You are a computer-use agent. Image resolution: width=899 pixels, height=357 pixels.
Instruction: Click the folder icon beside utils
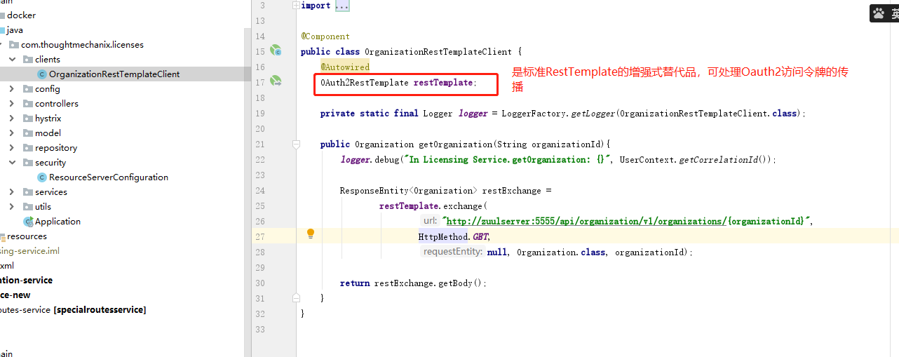tap(28, 207)
